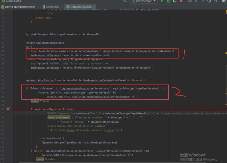Click the 'else if (implementationVersion.getBaseVersion()' line
The height and width of the screenshot is (163, 227).
click(90, 151)
